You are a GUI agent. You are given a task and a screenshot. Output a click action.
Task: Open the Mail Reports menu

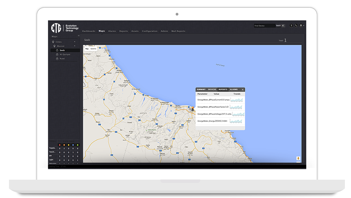pos(178,31)
